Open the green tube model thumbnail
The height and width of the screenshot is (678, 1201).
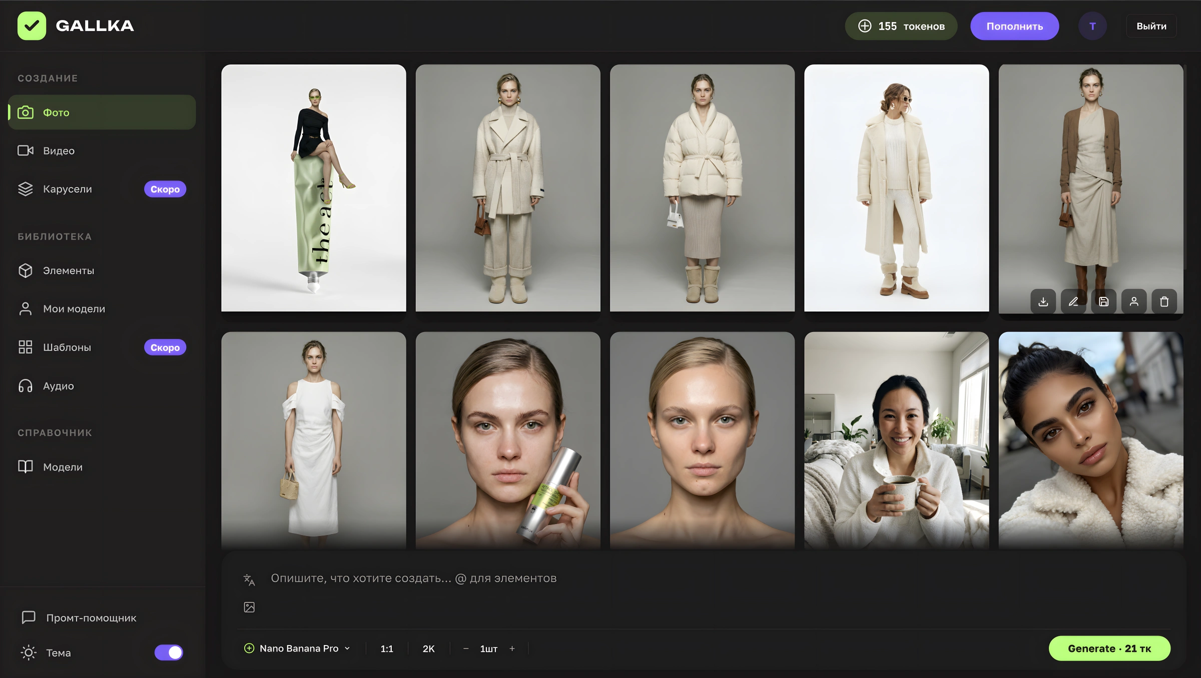tap(314, 188)
